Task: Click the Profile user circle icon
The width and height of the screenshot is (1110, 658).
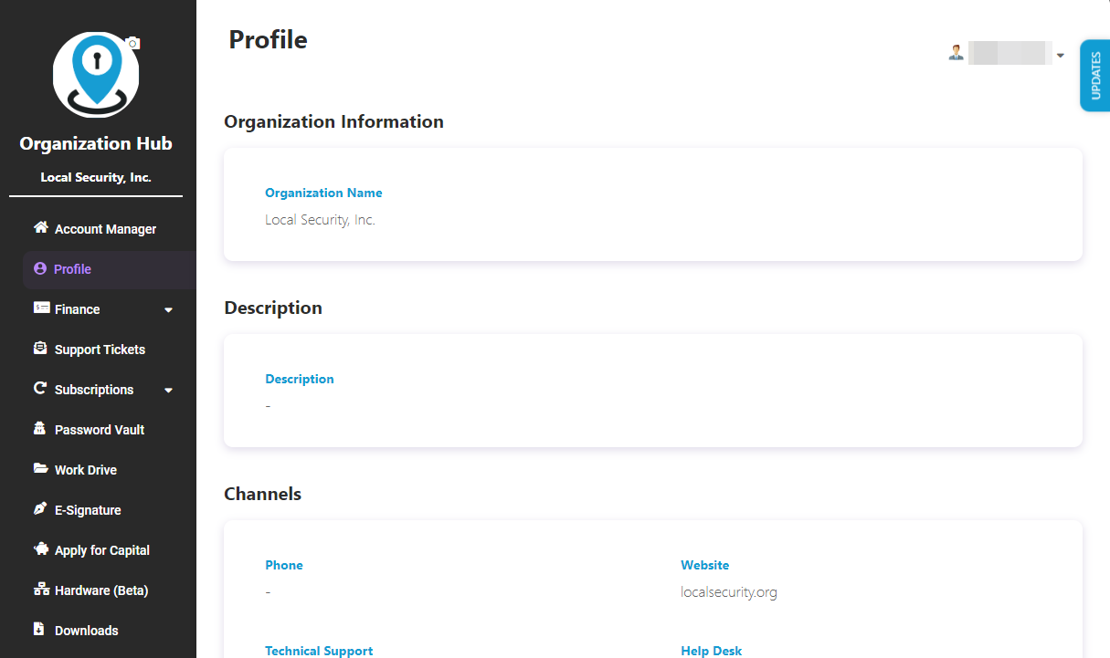Action: (39, 268)
